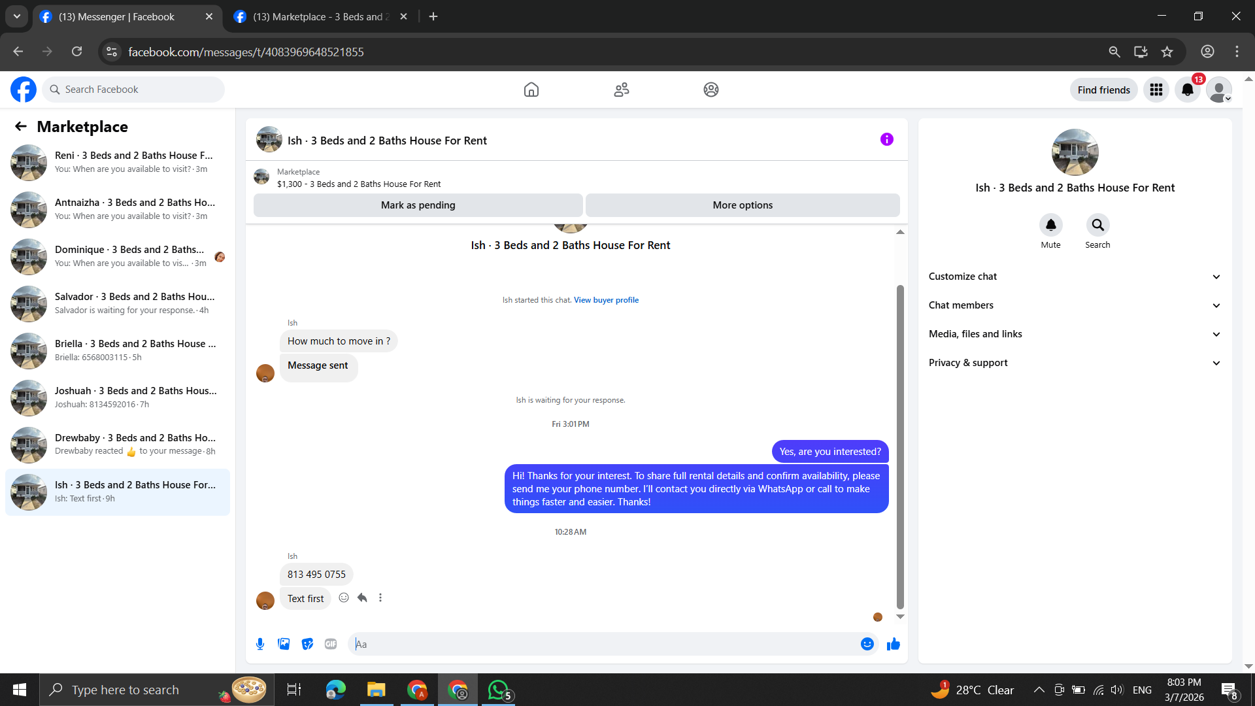Open View buyer profile link
The width and height of the screenshot is (1255, 706).
click(606, 300)
